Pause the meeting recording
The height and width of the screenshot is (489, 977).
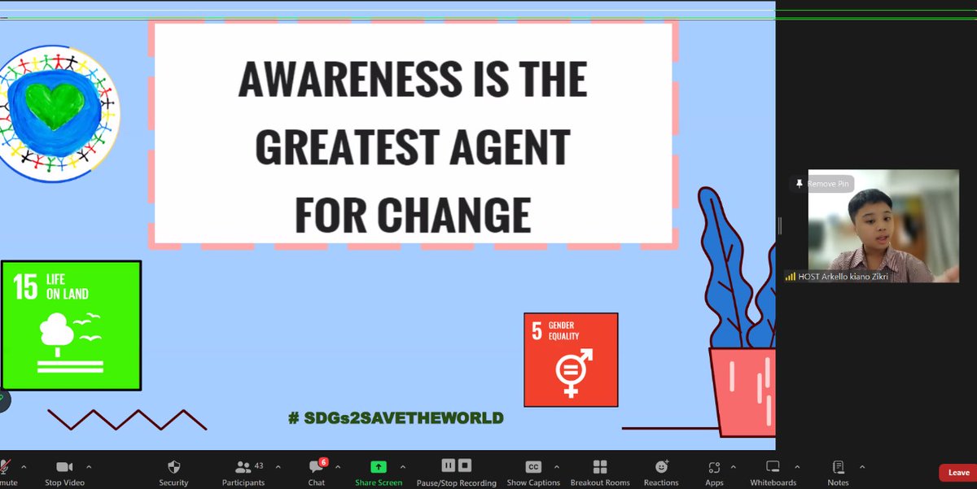(448, 465)
